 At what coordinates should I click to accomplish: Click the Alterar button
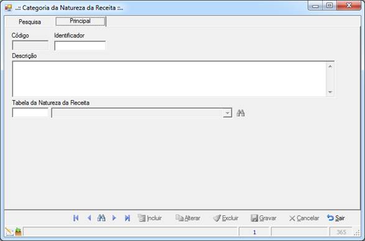[188, 218]
